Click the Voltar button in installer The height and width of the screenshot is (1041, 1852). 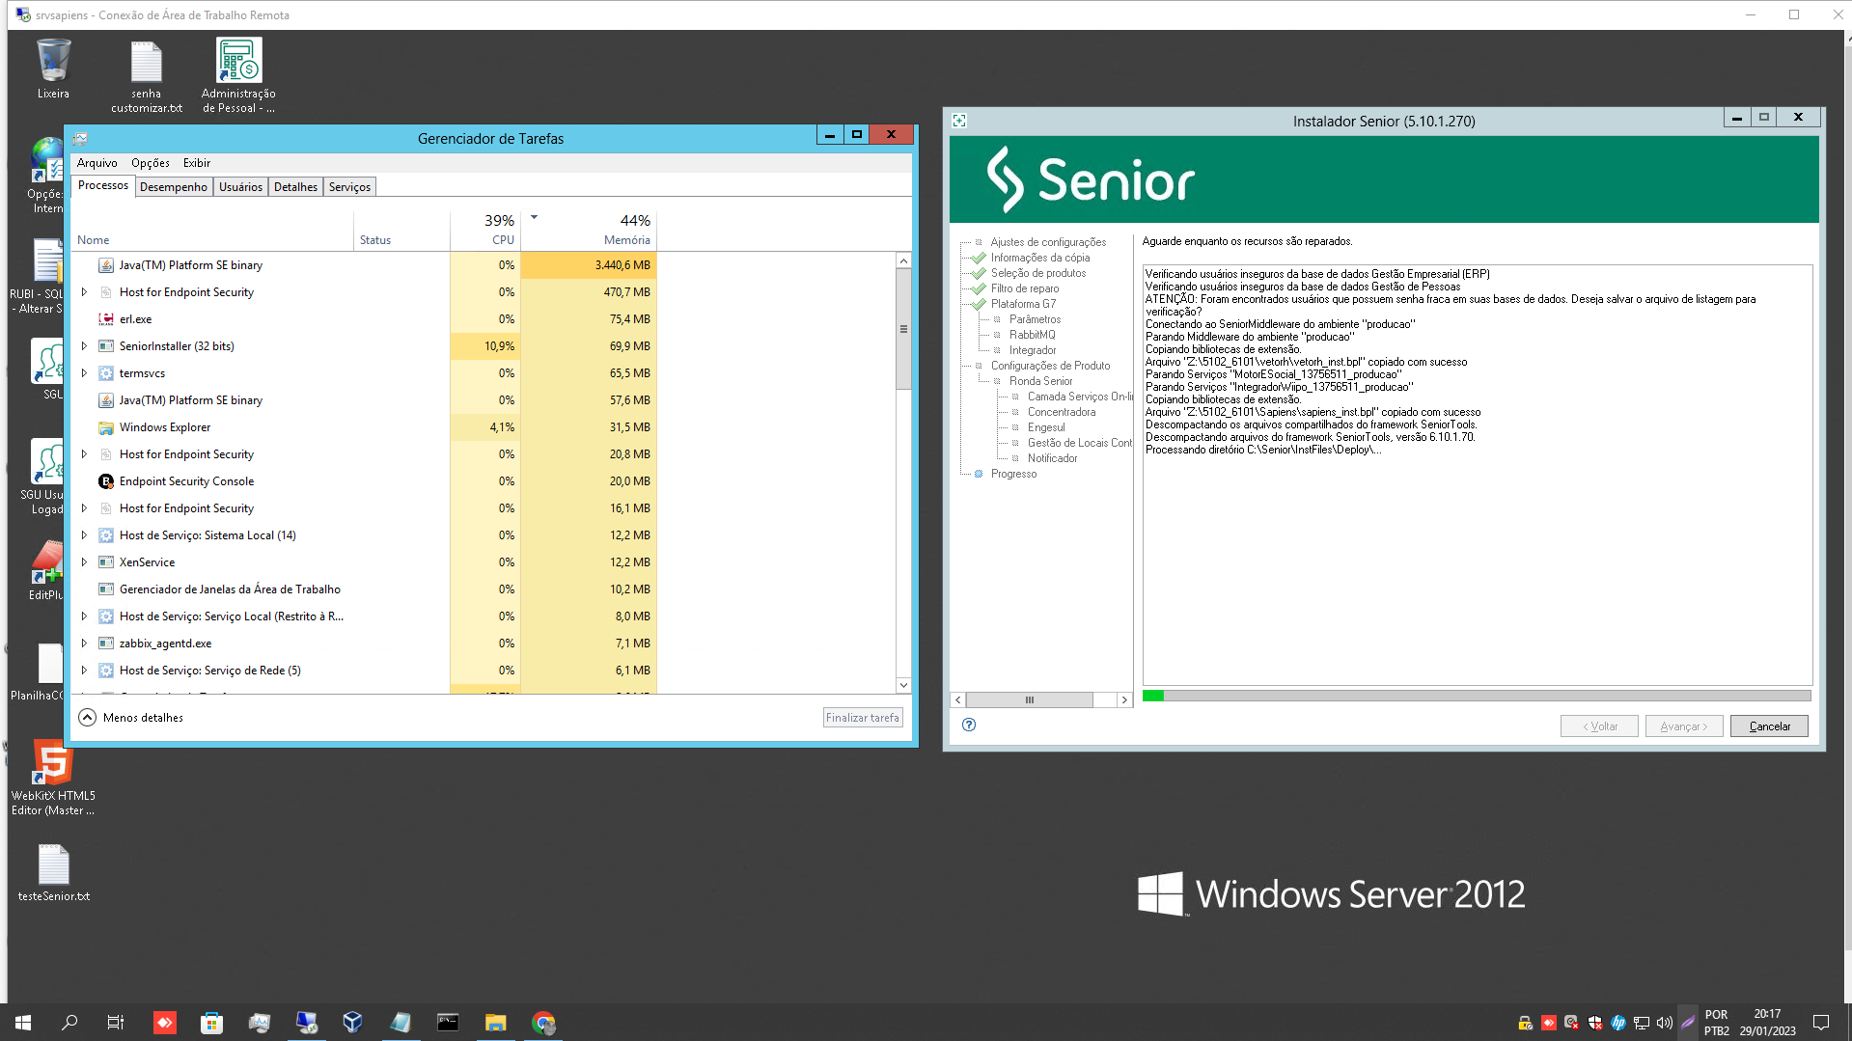tap(1599, 726)
